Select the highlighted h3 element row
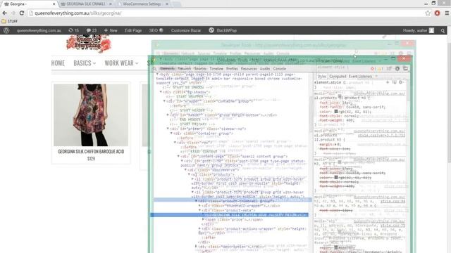The height and width of the screenshot is (253, 451). (230, 215)
